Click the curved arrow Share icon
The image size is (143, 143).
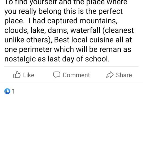tap(110, 75)
